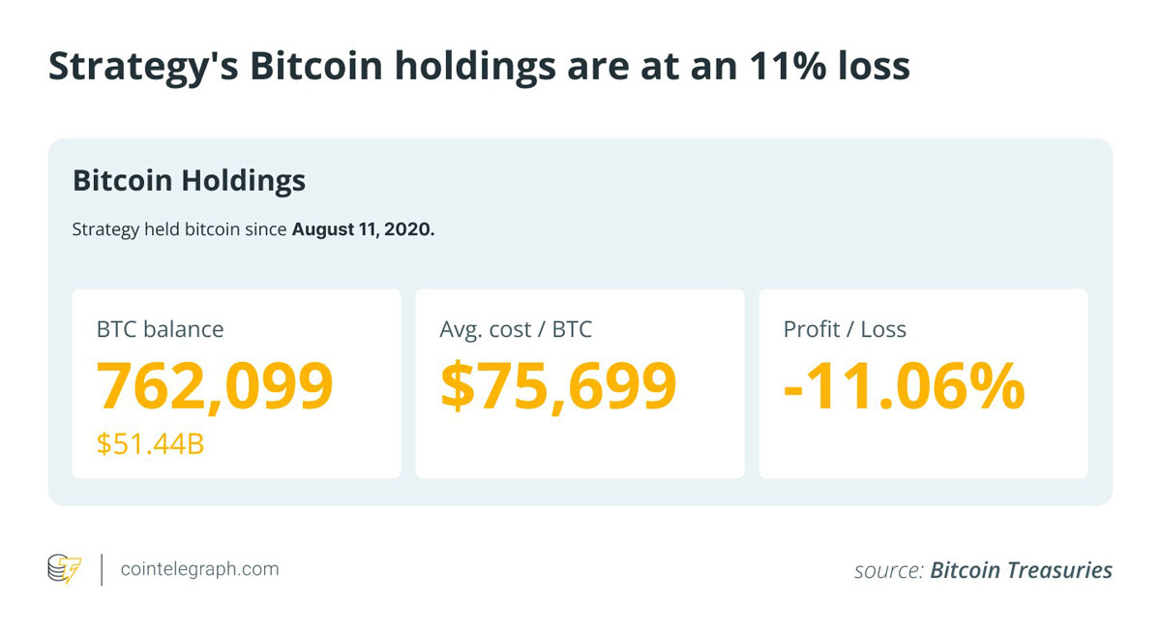The image size is (1161, 634).
Task: Click the word "source:" in the footer
Action: tap(888, 571)
